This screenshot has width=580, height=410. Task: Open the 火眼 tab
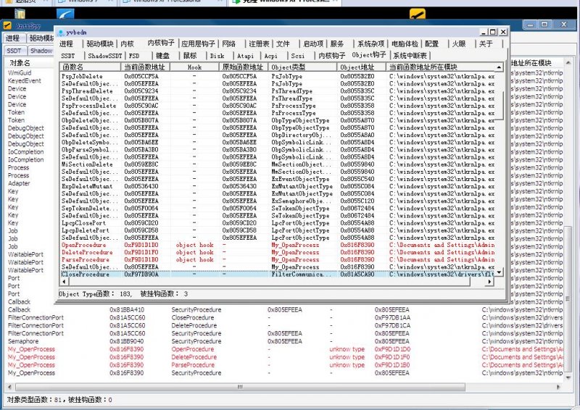coord(459,43)
